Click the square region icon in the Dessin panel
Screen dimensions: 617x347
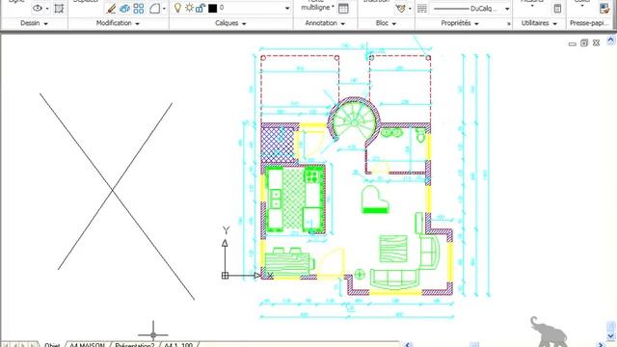pos(59,9)
